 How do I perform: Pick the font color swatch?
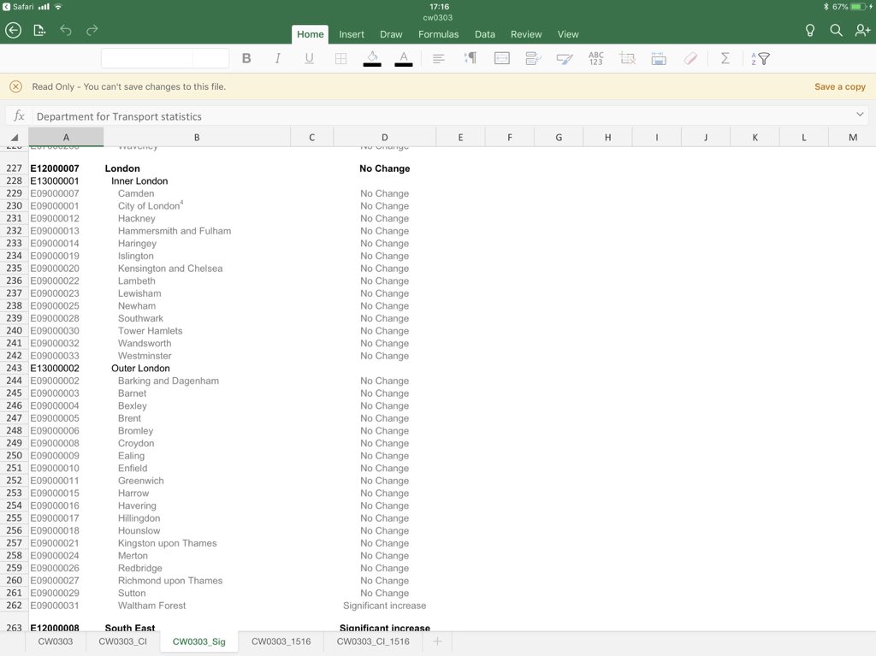point(404,58)
